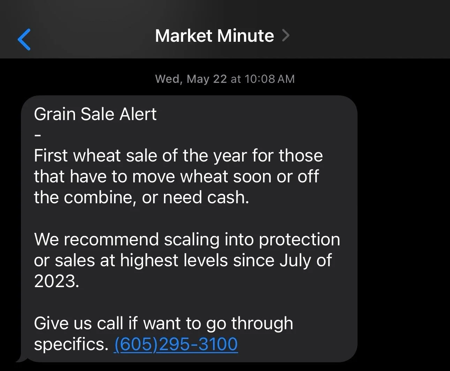The image size is (450, 371).
Task: Tap the "2023." text in the message
Action: point(57,281)
